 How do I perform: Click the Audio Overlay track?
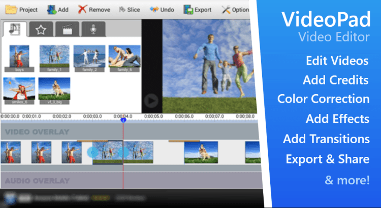tap(131, 180)
